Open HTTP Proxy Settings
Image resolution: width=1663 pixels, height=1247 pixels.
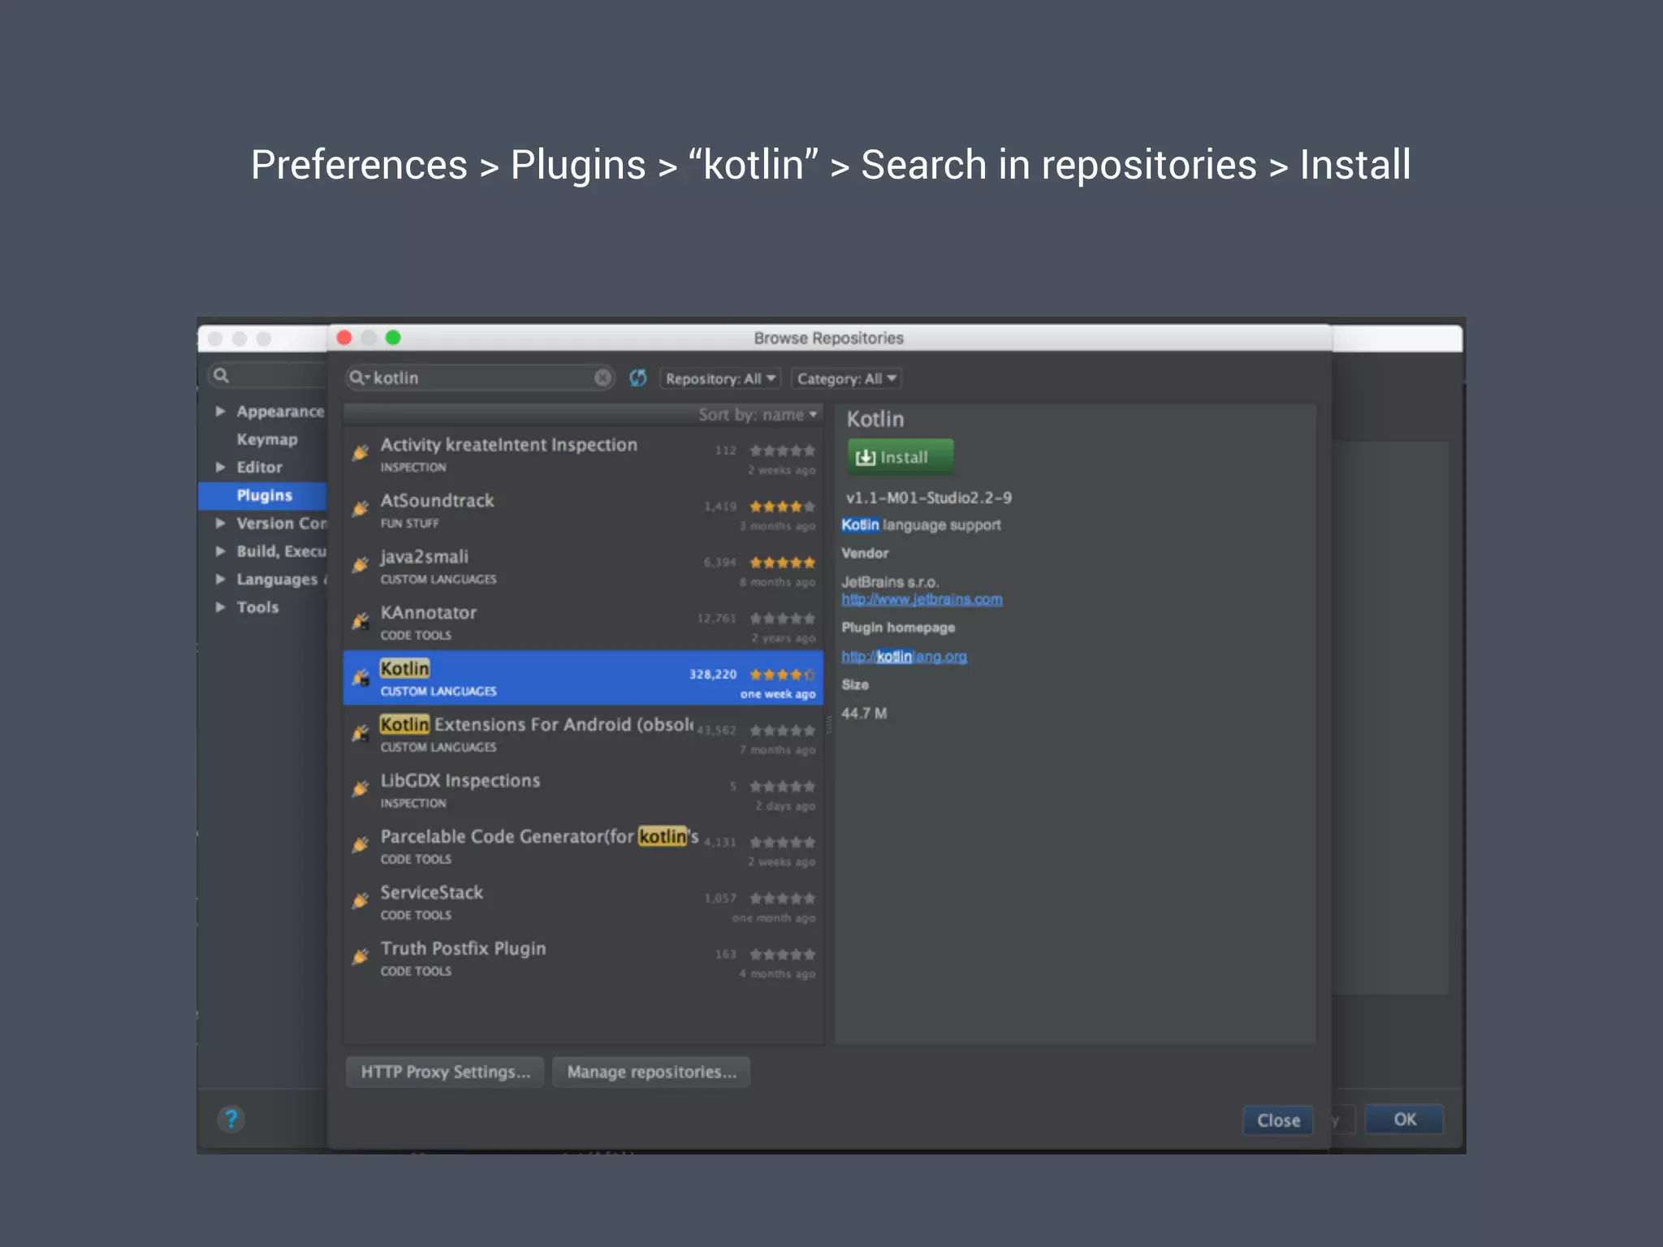coord(445,1072)
